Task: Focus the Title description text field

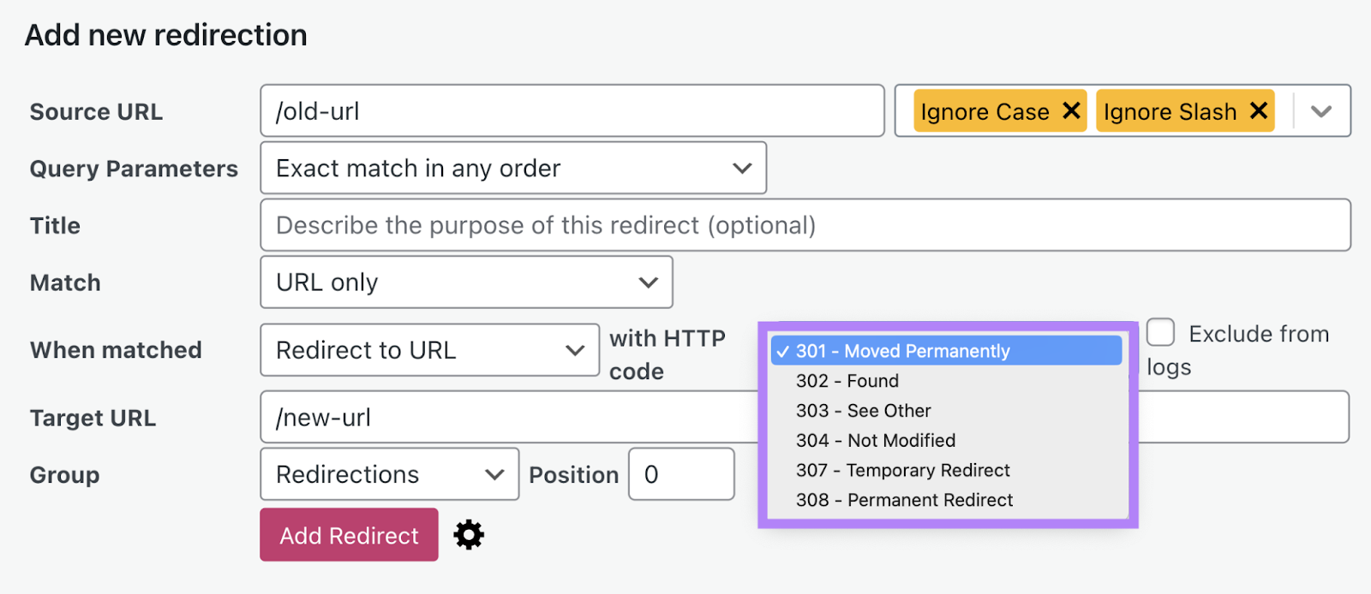Action: (x=805, y=225)
